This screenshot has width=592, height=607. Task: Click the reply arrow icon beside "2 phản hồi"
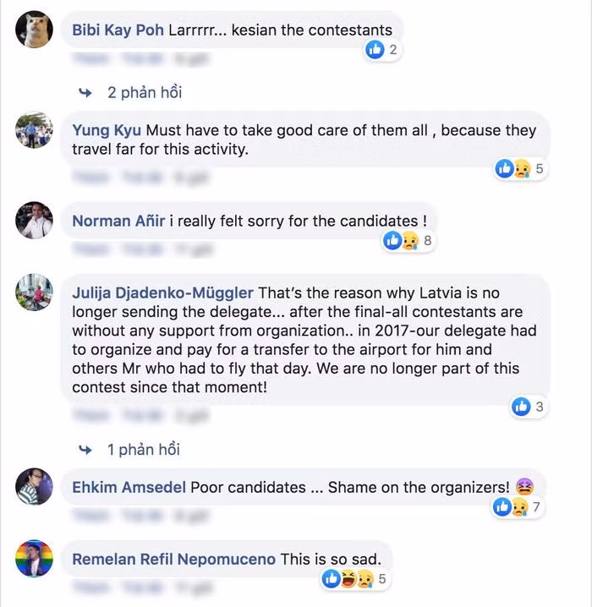coord(85,92)
